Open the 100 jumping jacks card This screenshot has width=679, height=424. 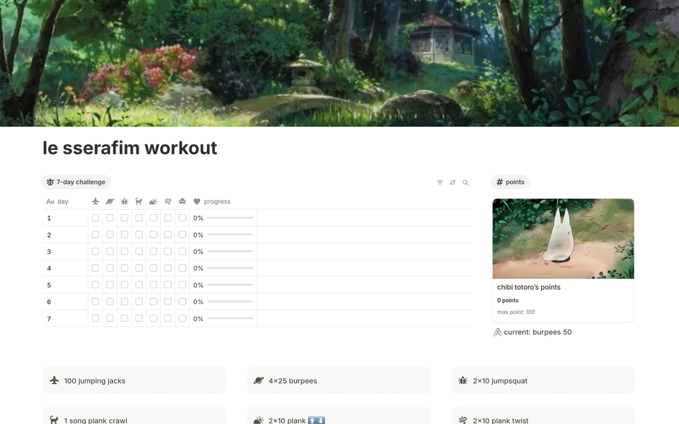tap(134, 380)
